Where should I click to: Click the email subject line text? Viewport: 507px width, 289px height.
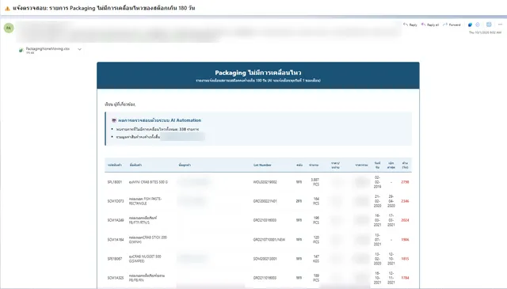pos(104,8)
